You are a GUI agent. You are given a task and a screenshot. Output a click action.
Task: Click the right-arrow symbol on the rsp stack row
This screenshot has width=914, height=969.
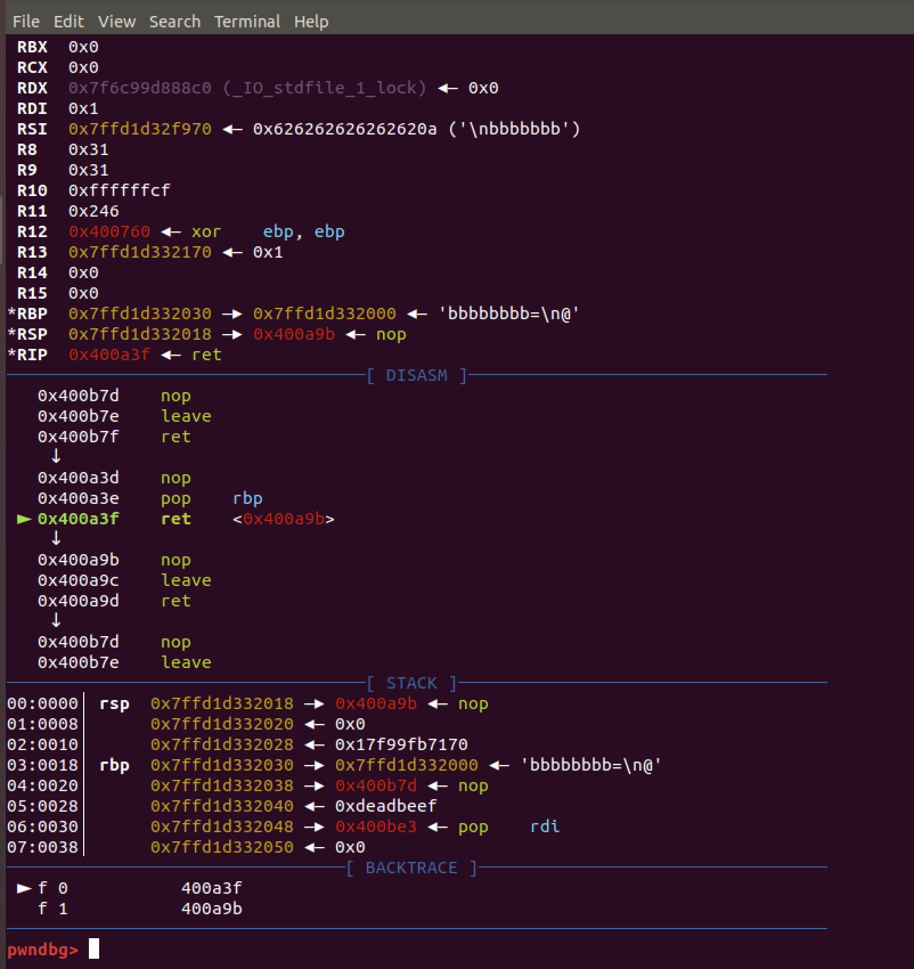(313, 703)
